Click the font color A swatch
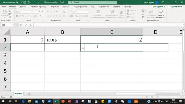Image resolution: width=185 pixels, height=104 pixels. click(40, 16)
